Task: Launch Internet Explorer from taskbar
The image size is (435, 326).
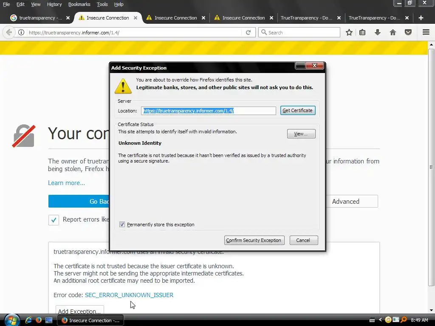Action: click(28, 320)
